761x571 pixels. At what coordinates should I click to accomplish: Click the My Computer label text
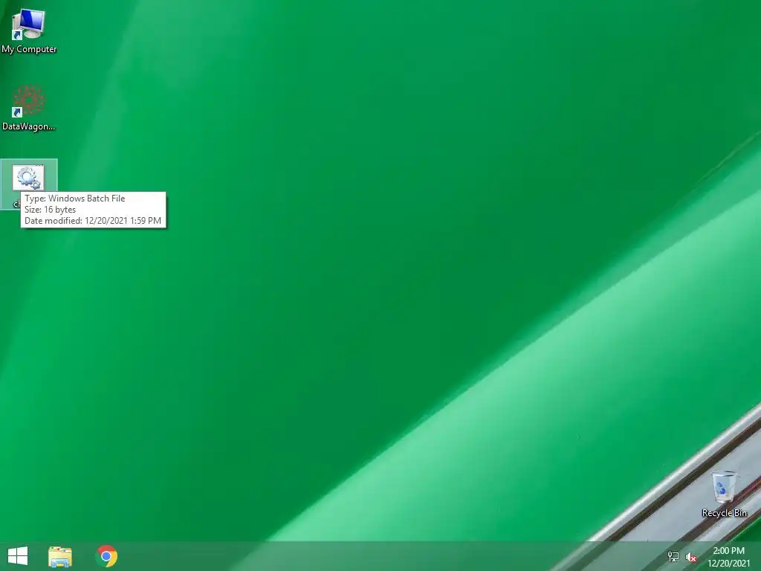pyautogui.click(x=29, y=49)
